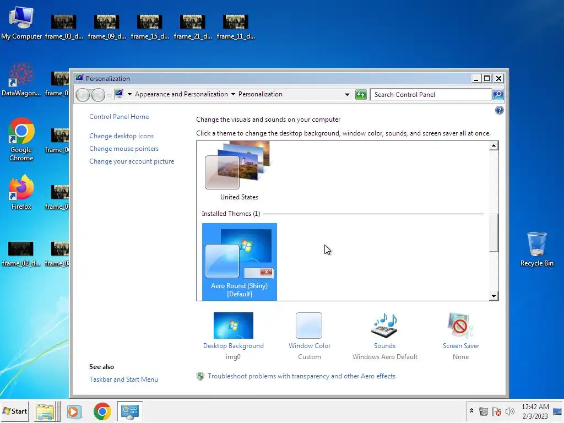Open the Sounds settings icon
Screen dimensions: 564x423
[384, 325]
